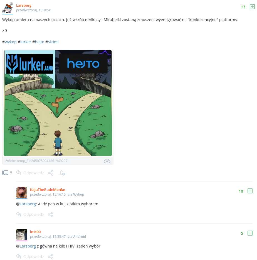Open Larsberg's profile from username
Screen dimensions: 257x260
24,6
